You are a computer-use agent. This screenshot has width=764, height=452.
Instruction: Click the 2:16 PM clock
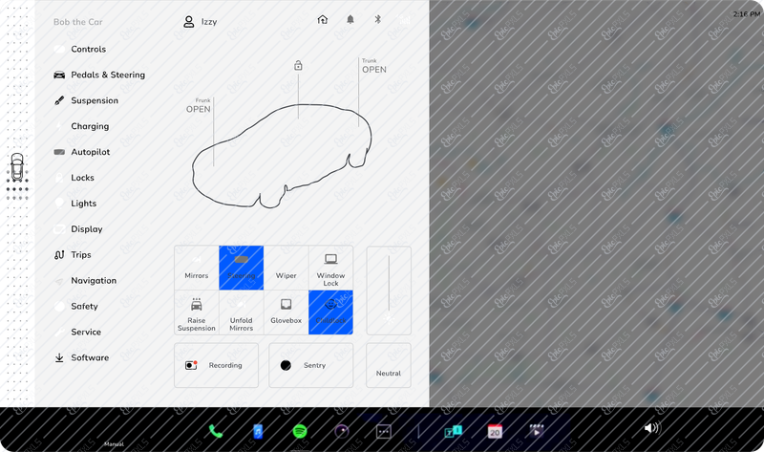point(747,14)
